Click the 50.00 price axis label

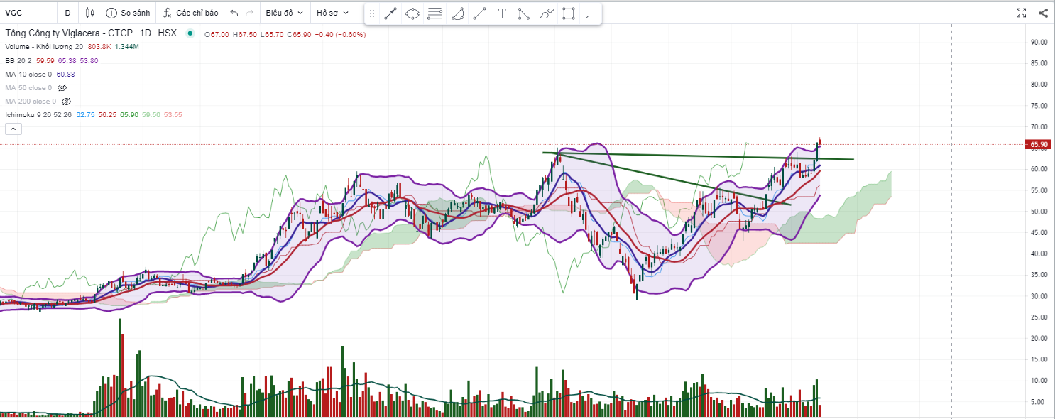coord(1039,212)
